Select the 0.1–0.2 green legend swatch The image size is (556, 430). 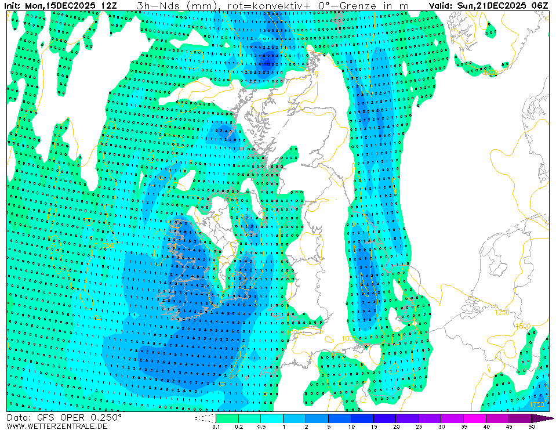coord(227,418)
